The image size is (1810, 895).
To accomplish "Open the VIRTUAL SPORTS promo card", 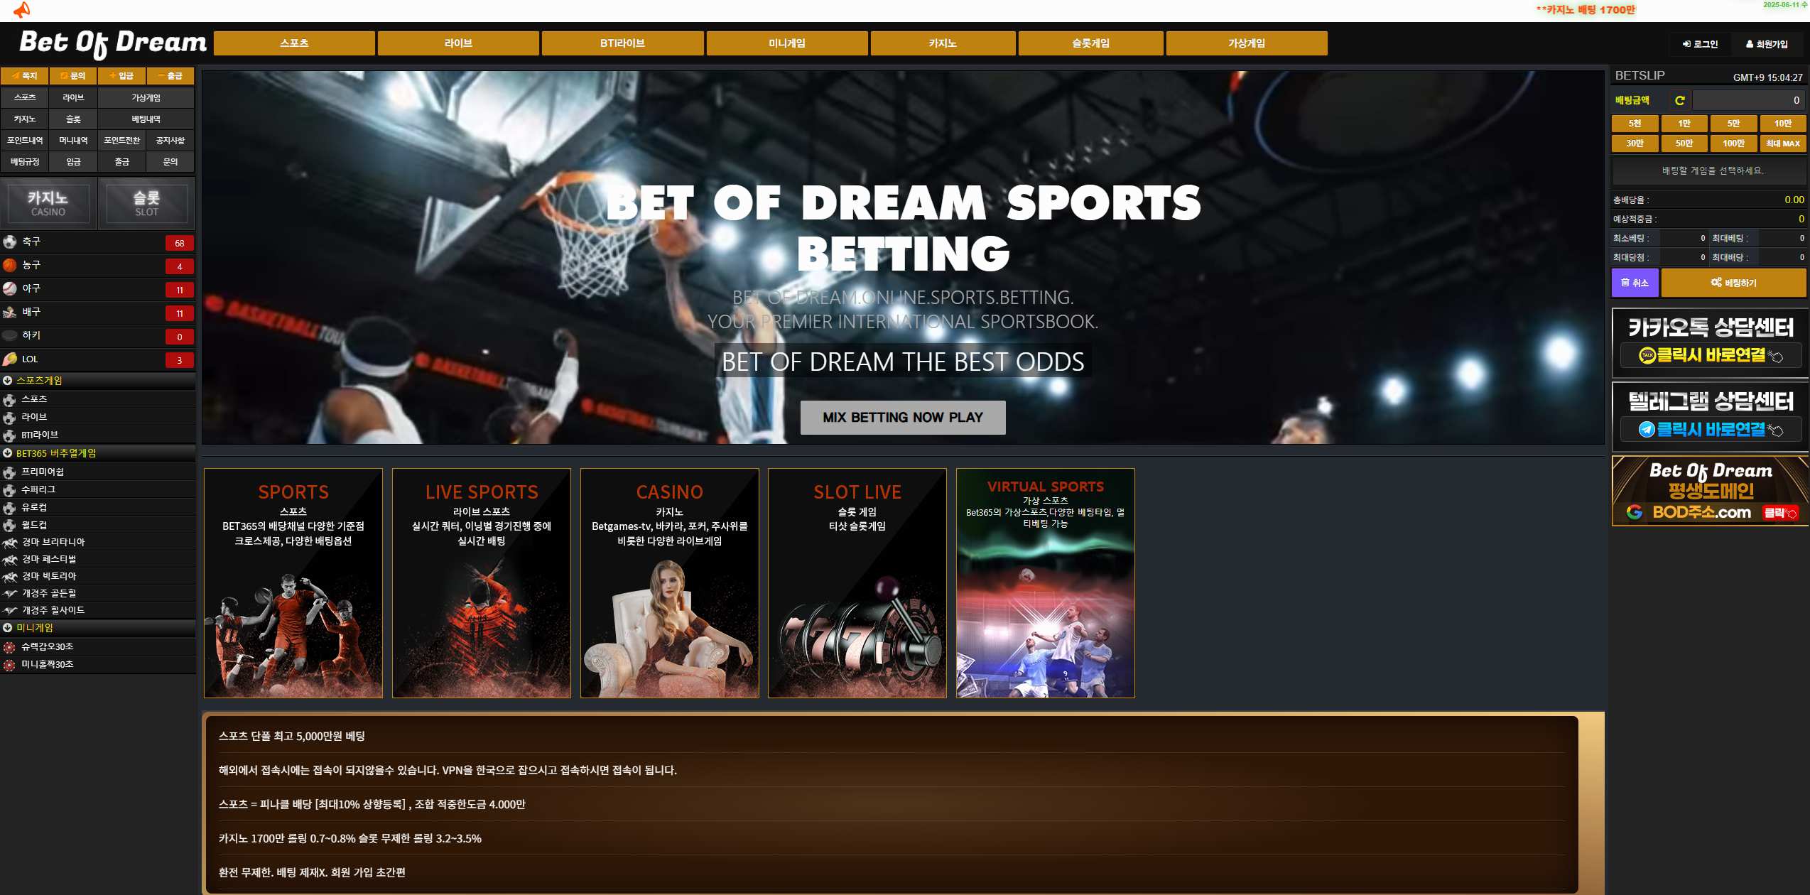I will (x=1046, y=583).
